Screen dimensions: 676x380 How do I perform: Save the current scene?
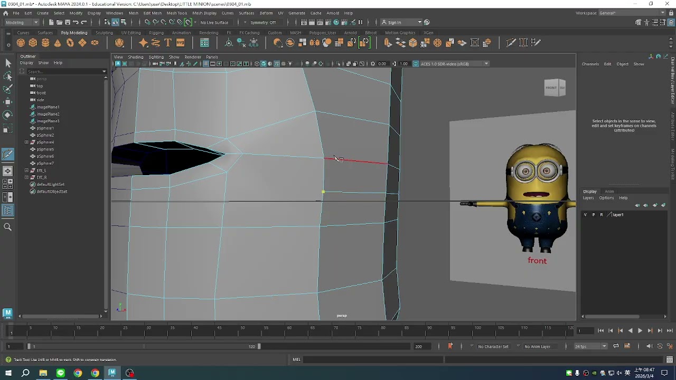click(x=68, y=22)
